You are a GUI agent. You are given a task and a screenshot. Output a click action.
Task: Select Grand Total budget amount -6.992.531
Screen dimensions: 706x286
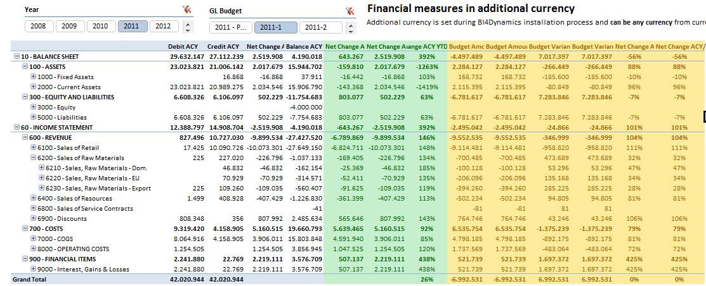click(x=466, y=279)
